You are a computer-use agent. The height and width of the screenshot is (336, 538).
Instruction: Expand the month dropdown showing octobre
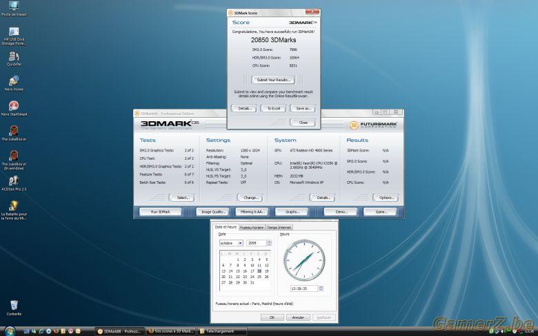[x=241, y=243]
